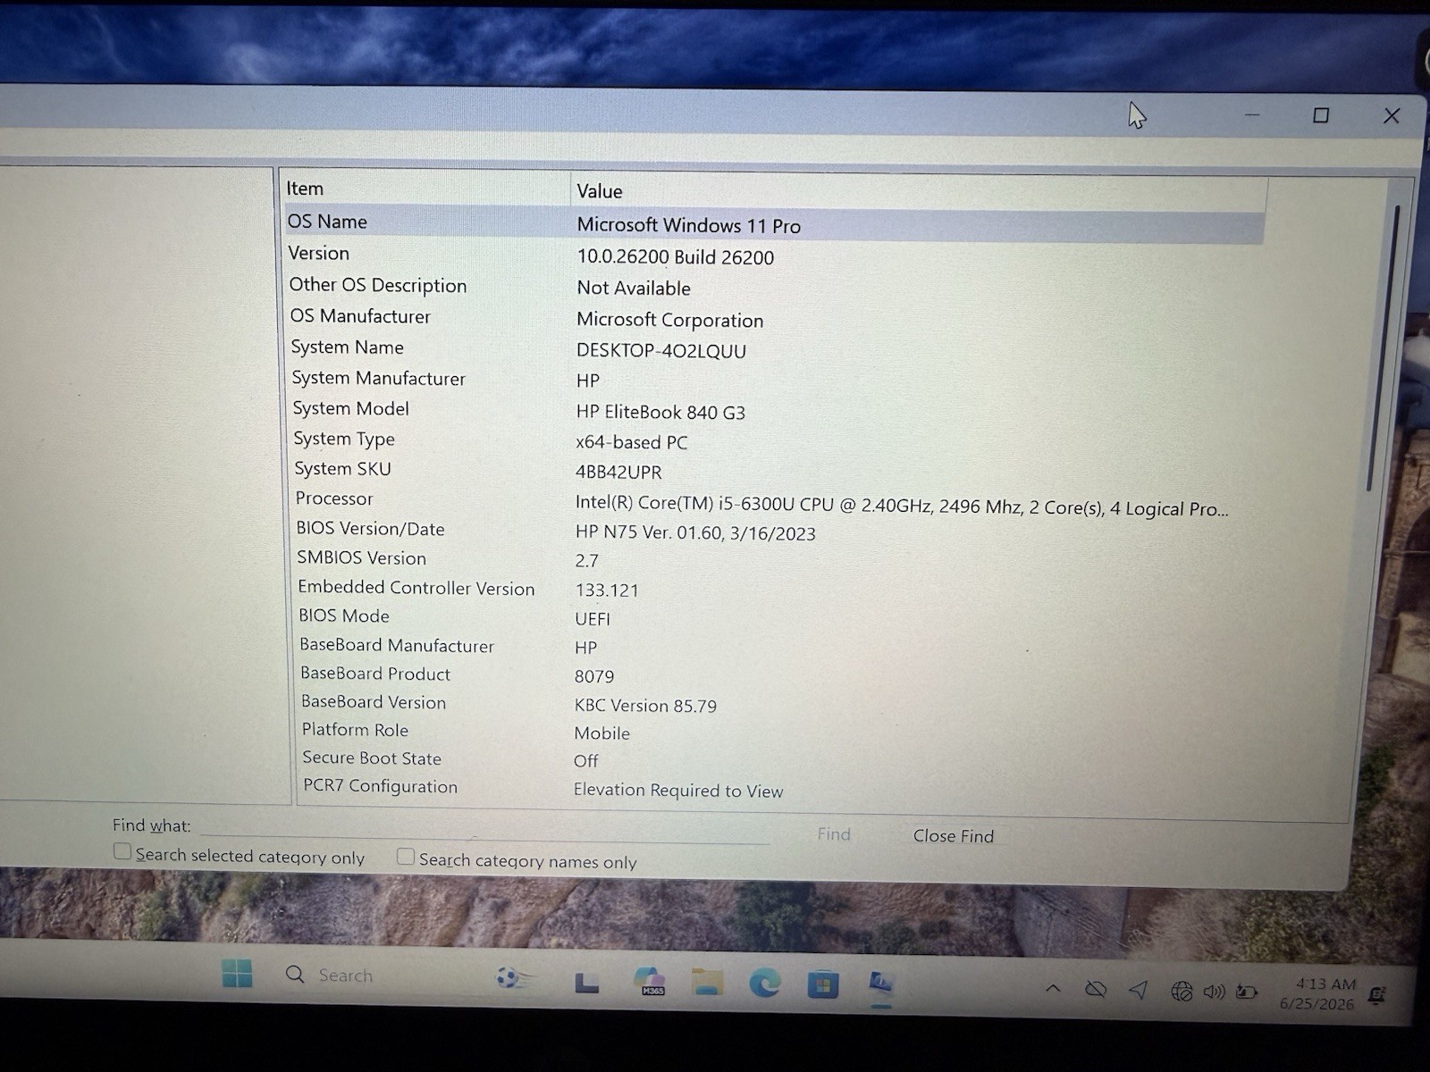This screenshot has width=1430, height=1072.
Task: Show hidden tray icons chevron
Action: point(1053,988)
